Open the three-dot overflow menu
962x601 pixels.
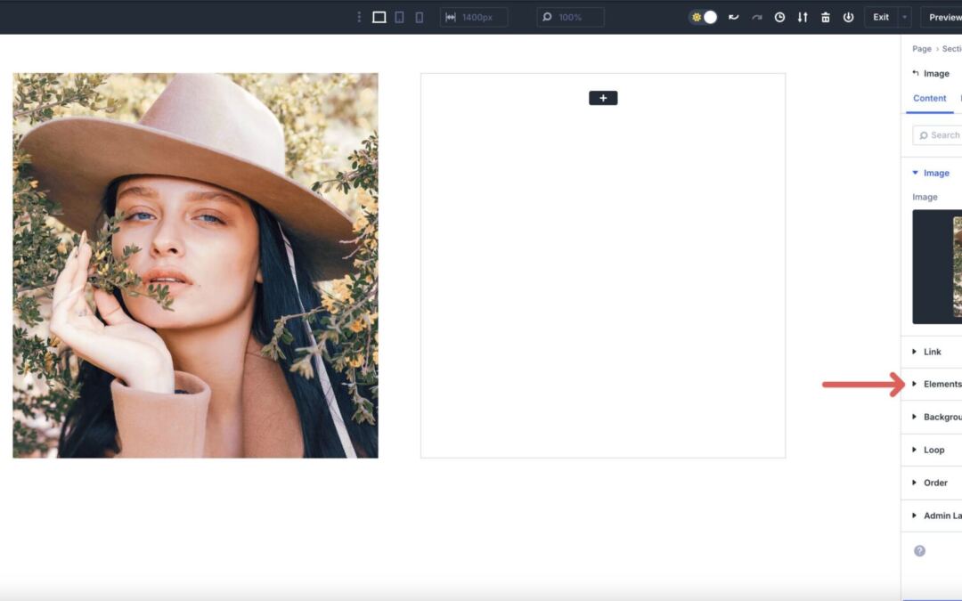click(x=359, y=17)
